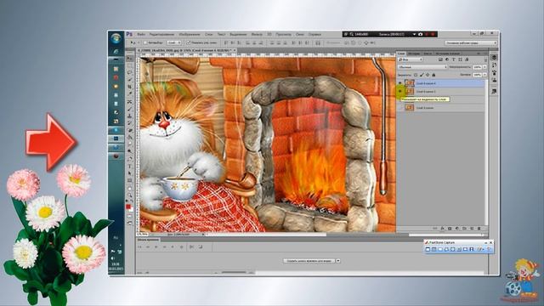Screen dimensions: 544x306
Task: Click the red foreground color swatch
Action: pos(128,207)
